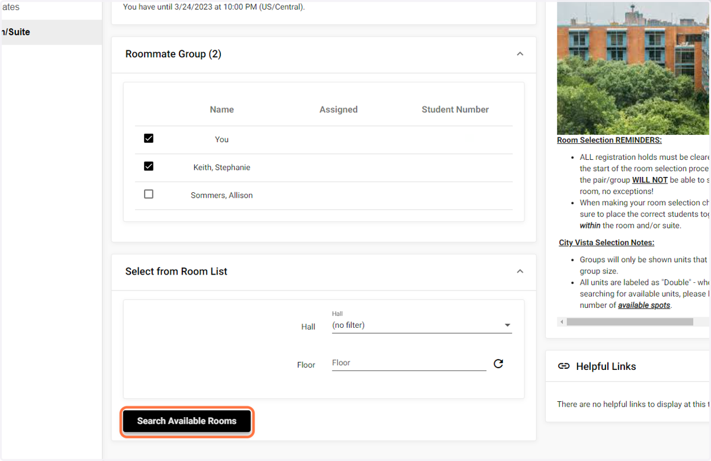Click the Select from Room List title
This screenshot has height=461, width=711.
(177, 271)
